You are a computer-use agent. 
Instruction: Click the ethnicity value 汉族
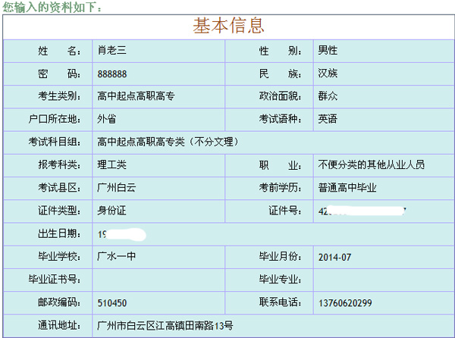click(328, 74)
